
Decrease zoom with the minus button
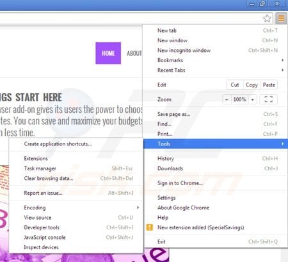click(227, 99)
